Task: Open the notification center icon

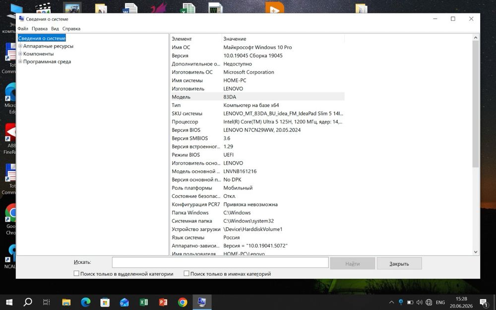Action: coord(484,303)
